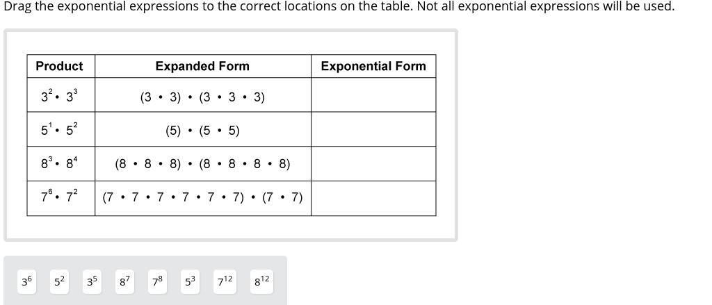Select the 5 cubed tile
712x305 pixels.
tap(190, 282)
